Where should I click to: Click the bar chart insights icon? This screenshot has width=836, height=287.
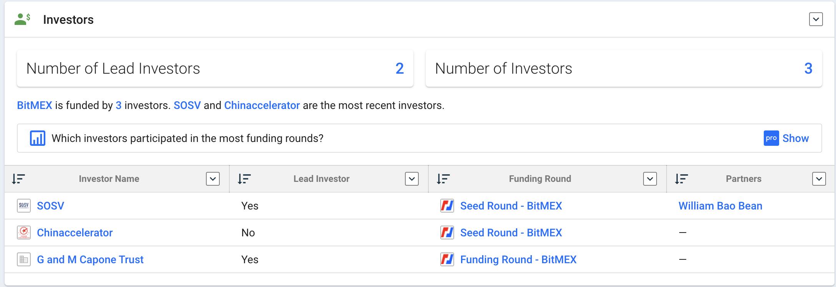[38, 138]
